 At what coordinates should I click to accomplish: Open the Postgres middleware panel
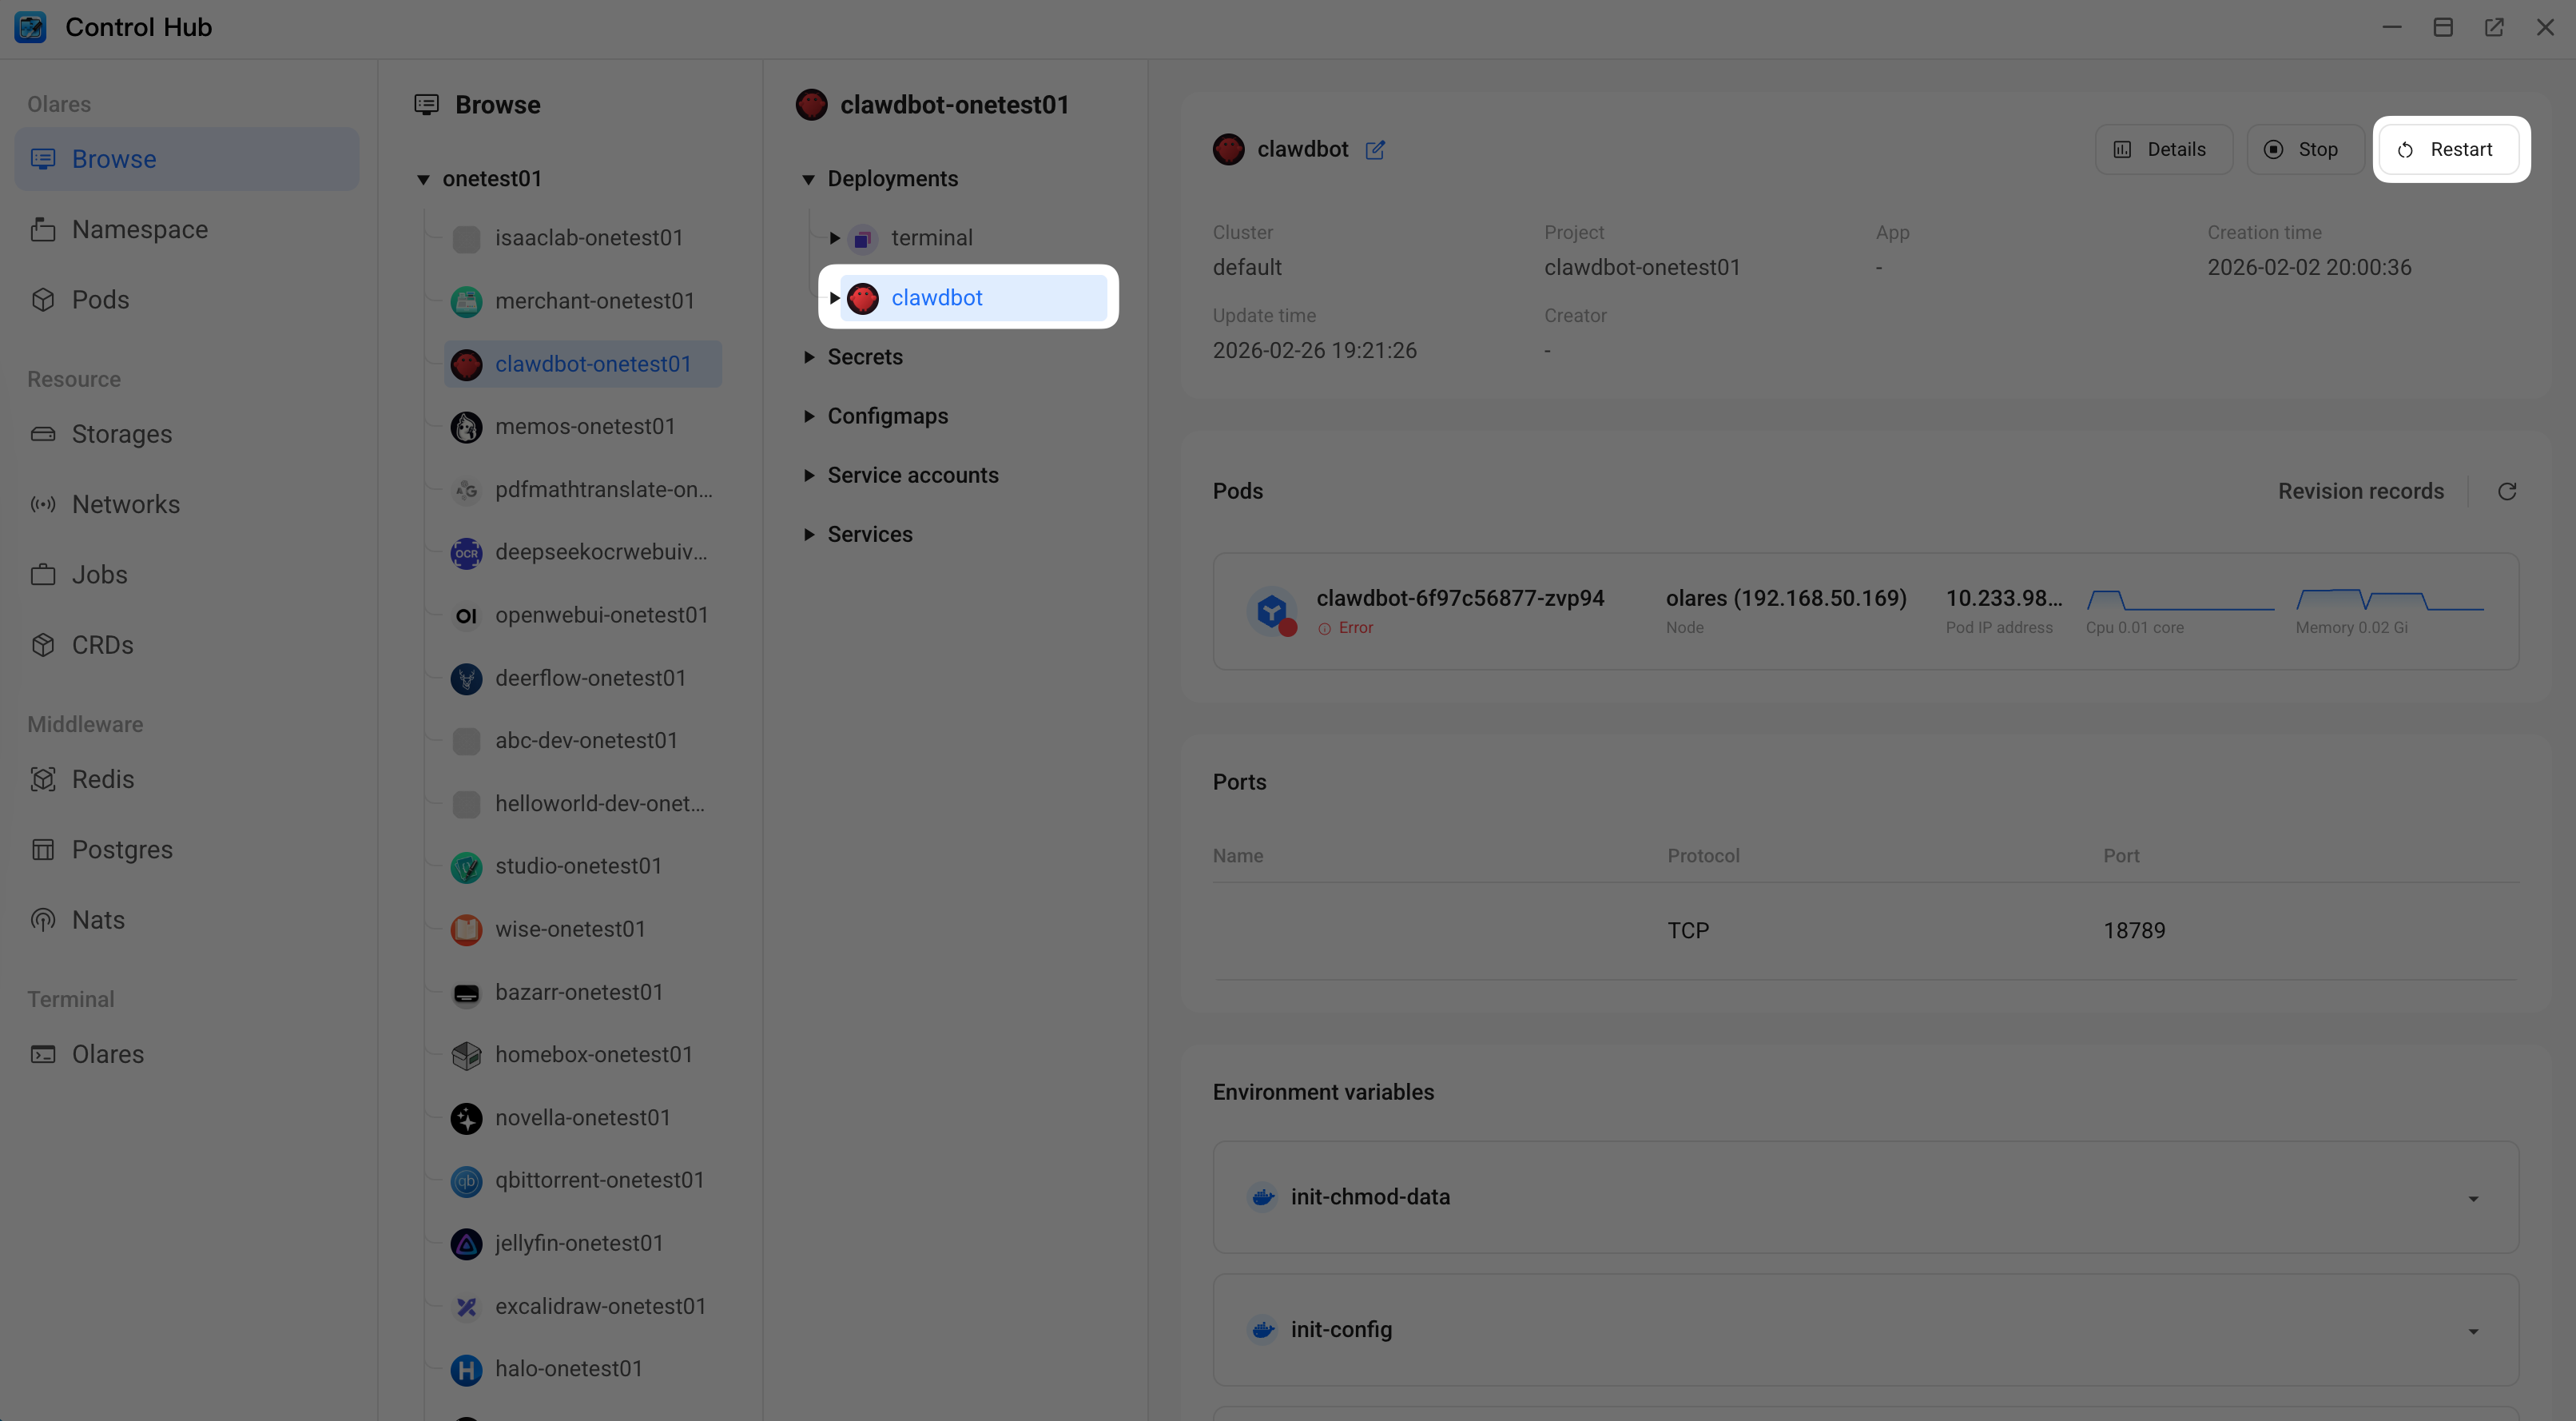point(122,849)
